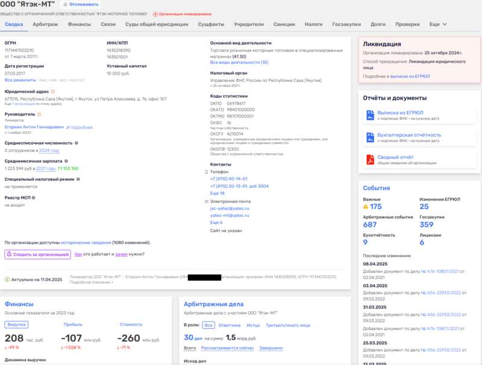Expand the Еще menu in navigation
Image resolution: width=482 pixels, height=365 pixels.
[438, 24]
